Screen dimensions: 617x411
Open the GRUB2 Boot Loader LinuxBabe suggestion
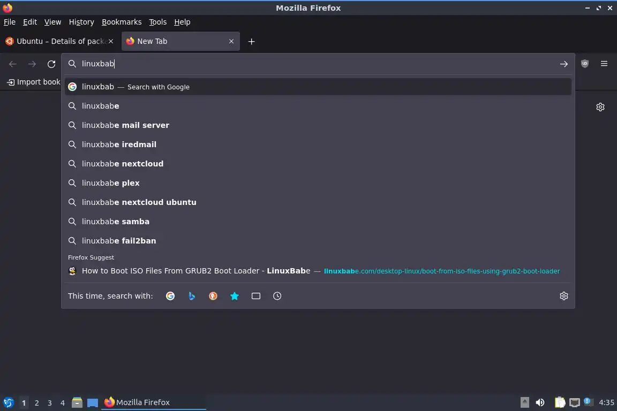[318, 271]
